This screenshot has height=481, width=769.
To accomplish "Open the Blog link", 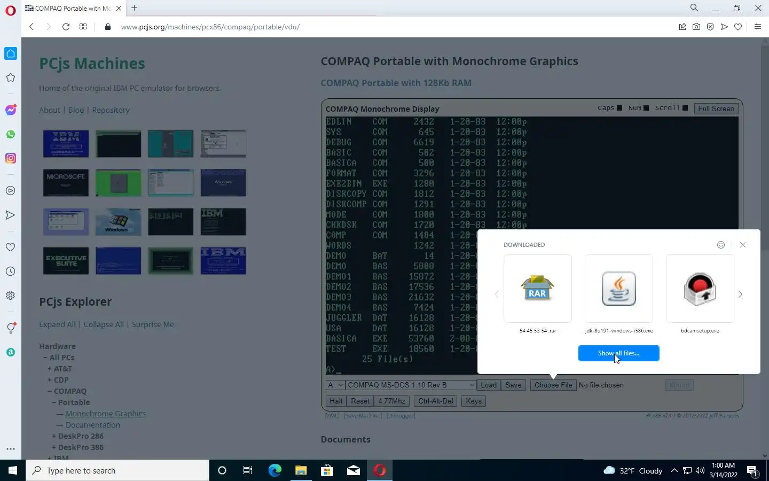I will [x=76, y=110].
